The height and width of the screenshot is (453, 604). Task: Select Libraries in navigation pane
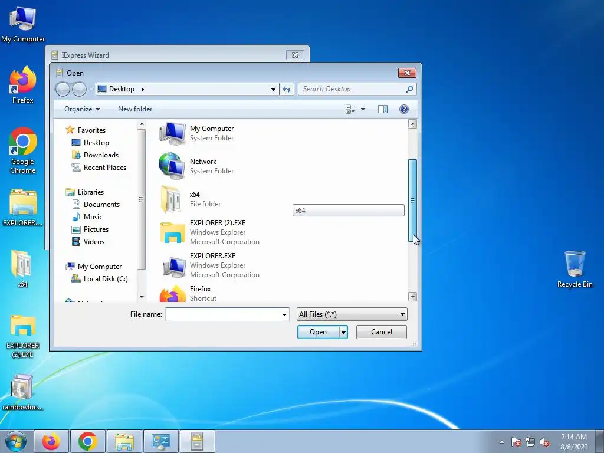click(x=90, y=192)
